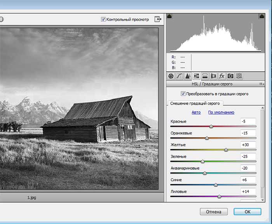Disable Преобразовать в градации серого checkbox
This screenshot has width=272, height=224.
(x=183, y=94)
